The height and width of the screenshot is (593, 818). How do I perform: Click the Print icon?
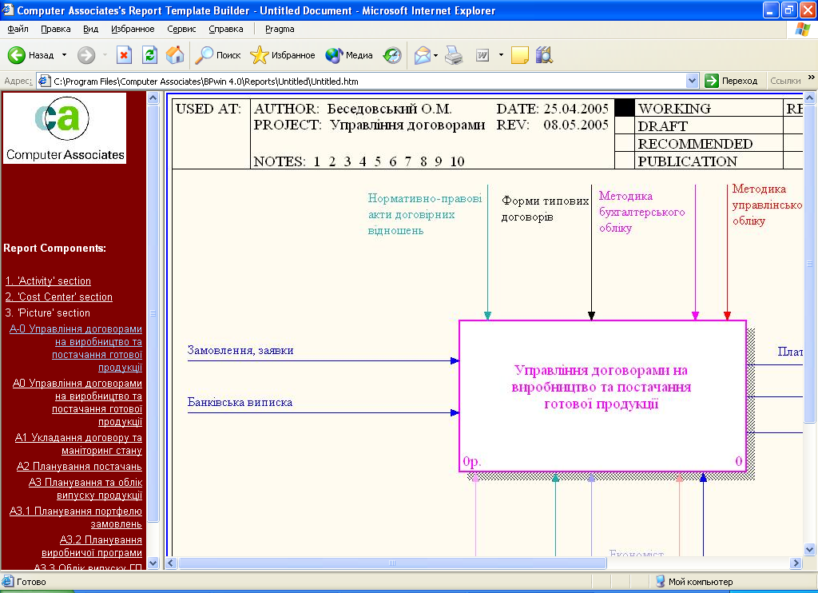(x=454, y=55)
